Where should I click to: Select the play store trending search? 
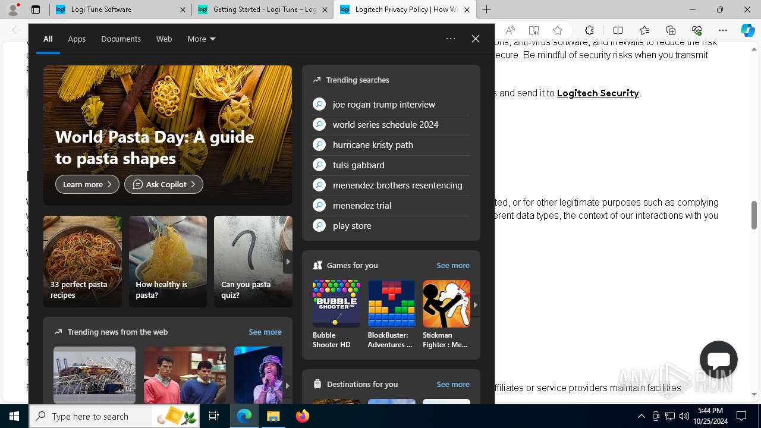pos(391,225)
